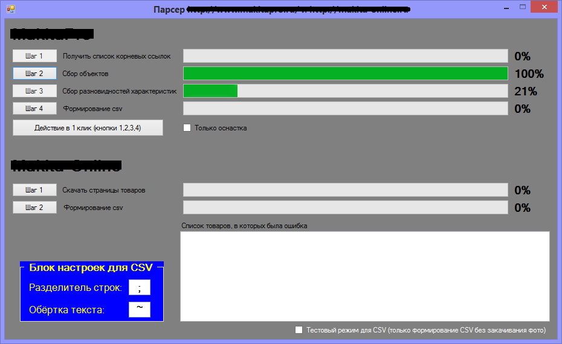Viewport: 562px width, 344px height.
Task: Click the Разделитель строк input field
Action: (x=139, y=288)
